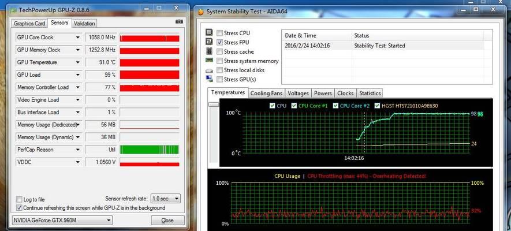
Task: Toggle the HGST HTS721010A9E630 legend checkbox
Action: [x=378, y=106]
